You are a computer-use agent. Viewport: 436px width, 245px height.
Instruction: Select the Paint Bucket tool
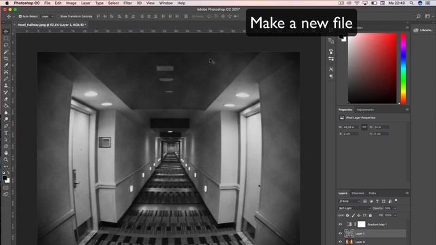pos(6,106)
